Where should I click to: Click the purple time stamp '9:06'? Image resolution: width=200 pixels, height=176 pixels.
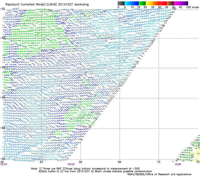pyautogui.click(x=178, y=164)
